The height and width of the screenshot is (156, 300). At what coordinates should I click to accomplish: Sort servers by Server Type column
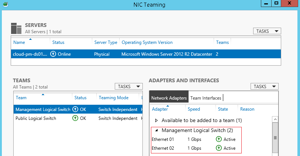106,42
